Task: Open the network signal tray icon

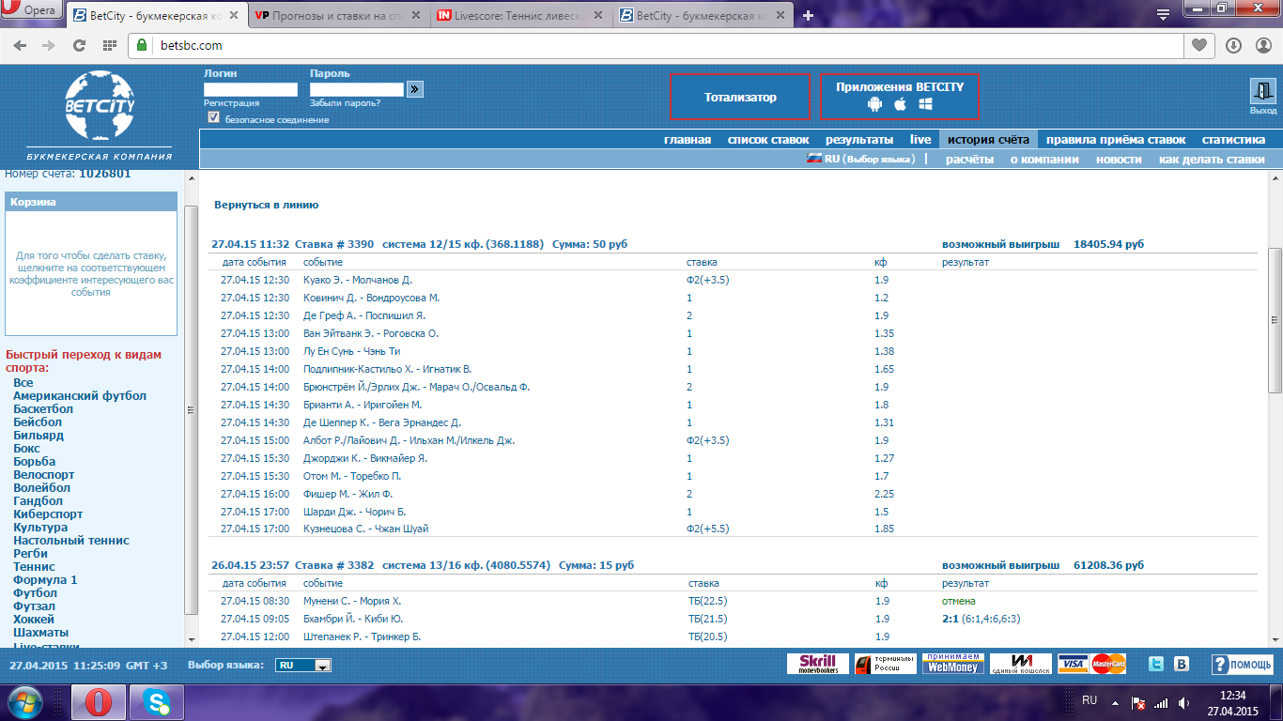Action: (x=1161, y=702)
